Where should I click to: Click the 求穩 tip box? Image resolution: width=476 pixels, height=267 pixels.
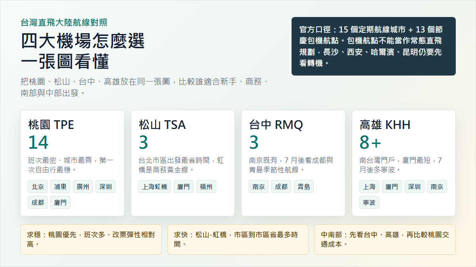(91, 239)
